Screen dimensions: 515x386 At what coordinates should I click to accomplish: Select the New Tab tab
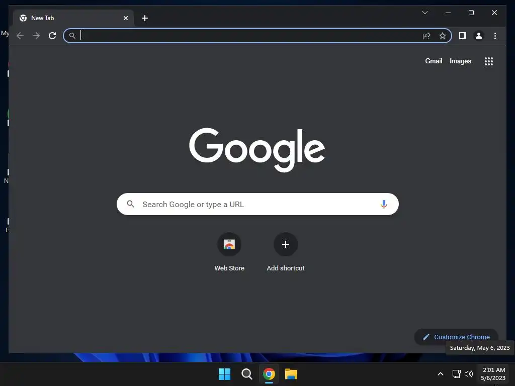pos(73,18)
